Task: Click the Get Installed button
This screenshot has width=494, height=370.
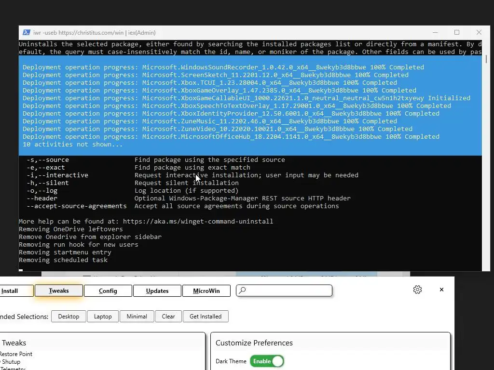Action: (206, 316)
